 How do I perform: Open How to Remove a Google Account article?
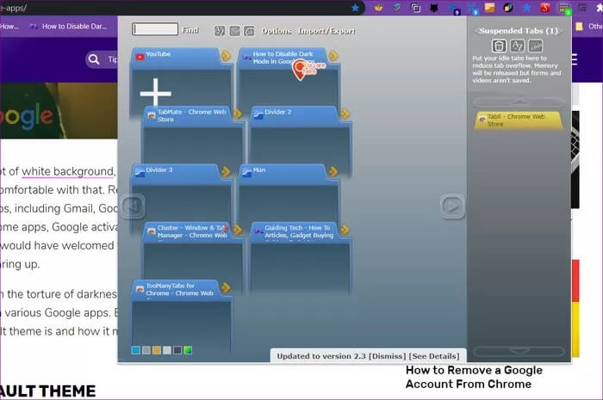click(474, 377)
